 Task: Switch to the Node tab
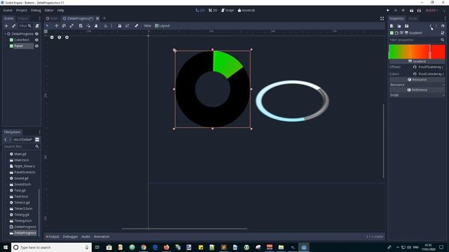pos(413,18)
